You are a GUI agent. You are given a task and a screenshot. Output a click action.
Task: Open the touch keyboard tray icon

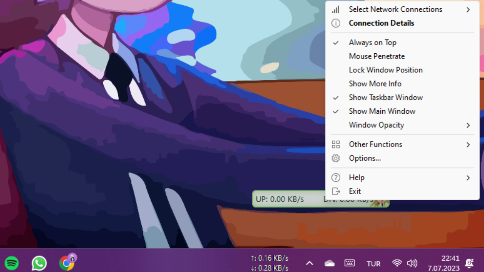point(349,263)
